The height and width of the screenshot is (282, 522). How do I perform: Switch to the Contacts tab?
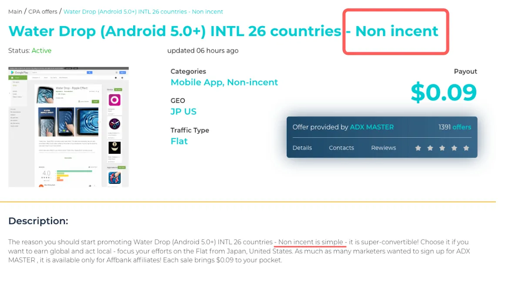pyautogui.click(x=341, y=148)
